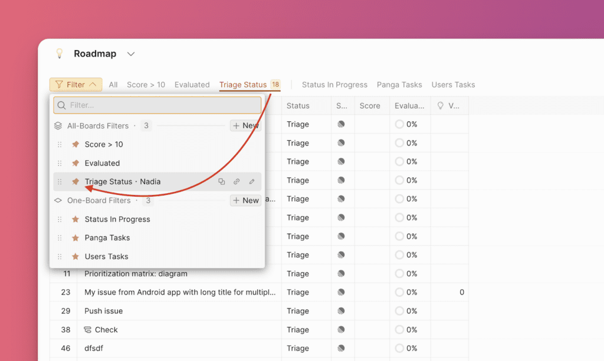Click the pin icon next to Score > 10
604x361 pixels.
[x=75, y=144]
